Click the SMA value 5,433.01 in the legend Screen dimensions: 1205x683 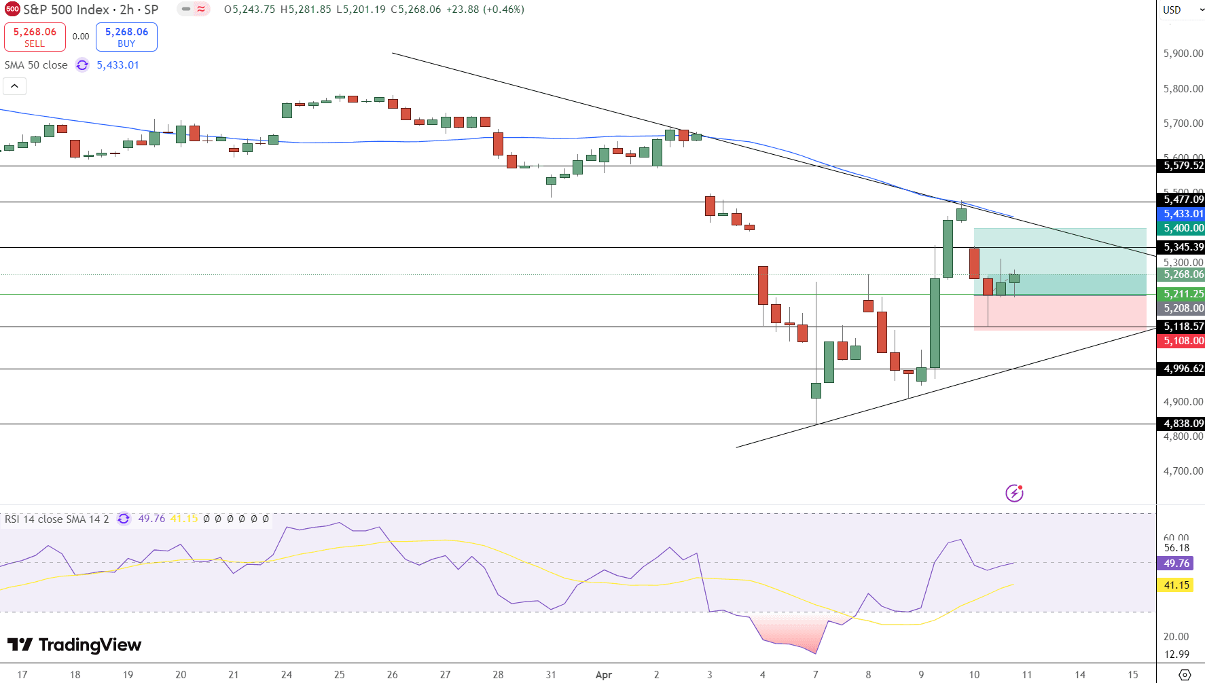point(118,65)
